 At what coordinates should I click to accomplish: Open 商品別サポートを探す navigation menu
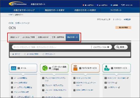coord(55,10)
